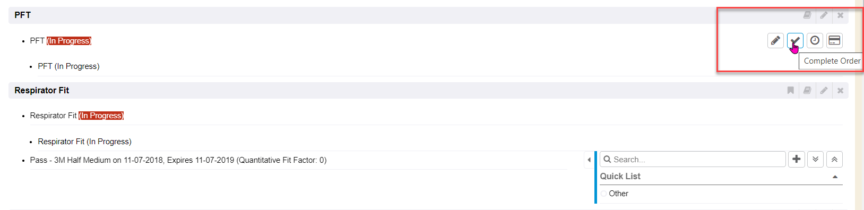
Task: Open the clock history button for PFT order
Action: [x=815, y=40]
